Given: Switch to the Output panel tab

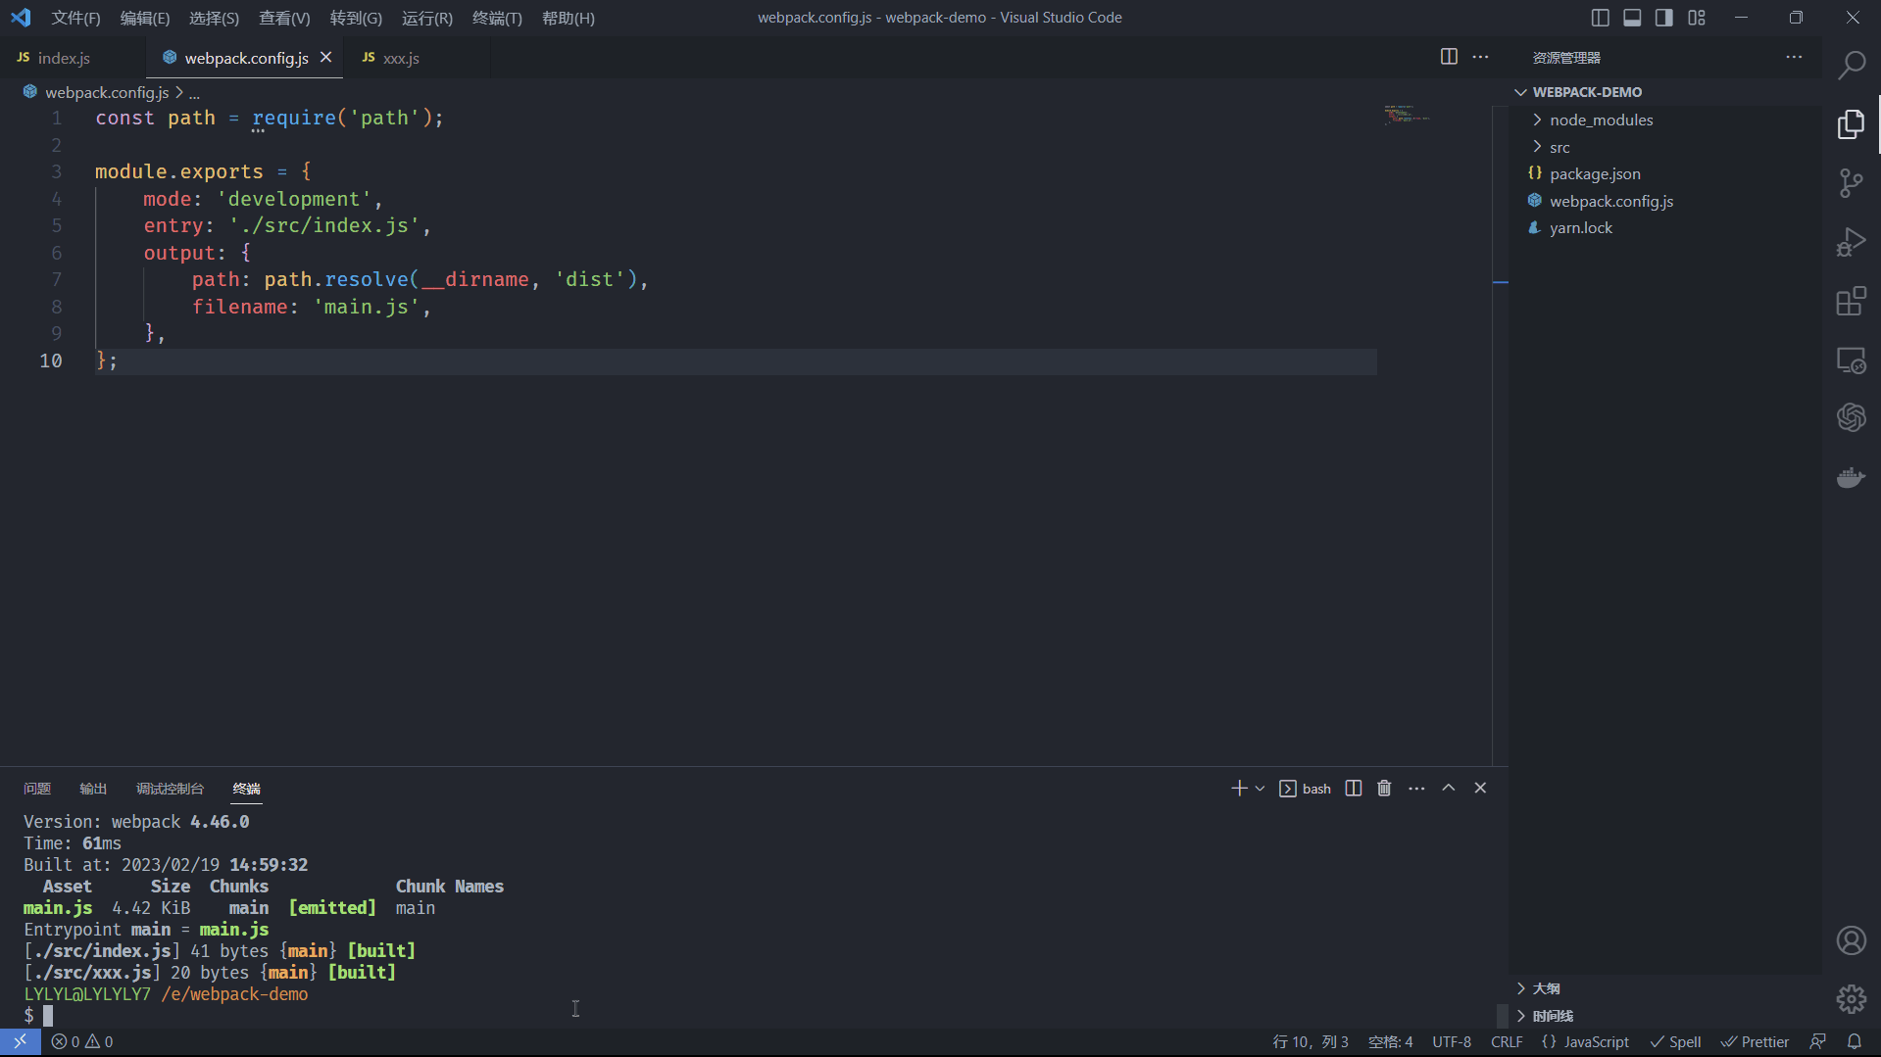Looking at the screenshot, I should (93, 789).
